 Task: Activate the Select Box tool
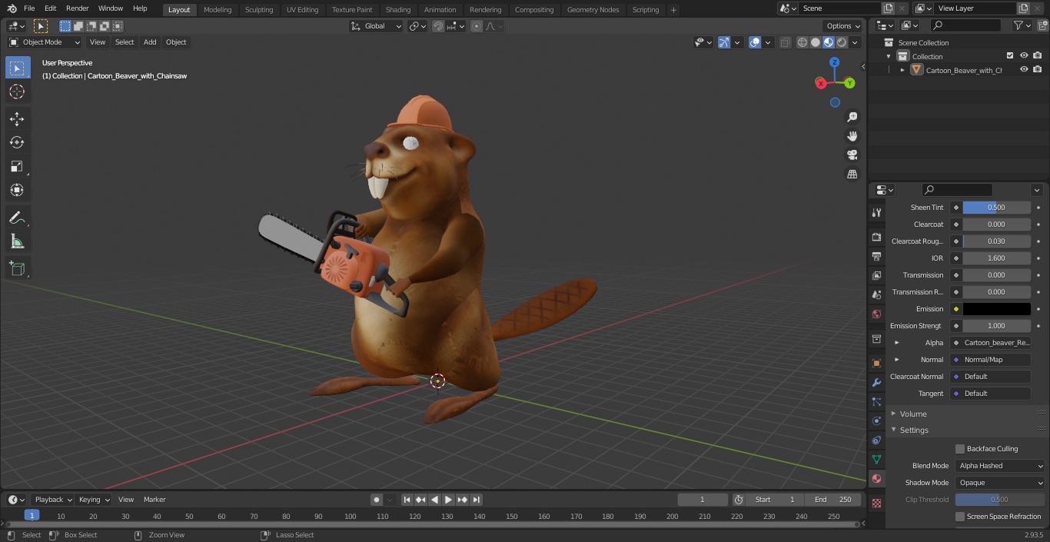[17, 68]
